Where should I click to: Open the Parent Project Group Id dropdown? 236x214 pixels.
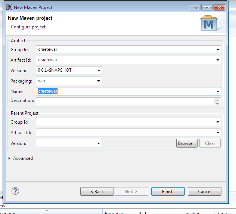point(218,122)
